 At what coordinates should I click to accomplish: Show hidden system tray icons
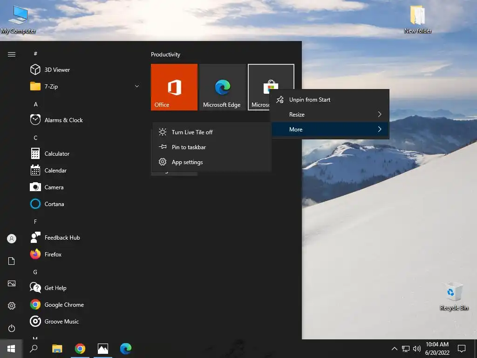click(394, 349)
